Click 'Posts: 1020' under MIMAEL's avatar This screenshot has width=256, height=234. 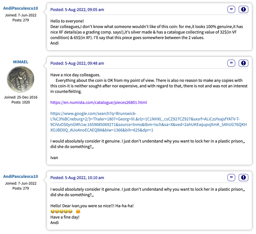(x=21, y=102)
